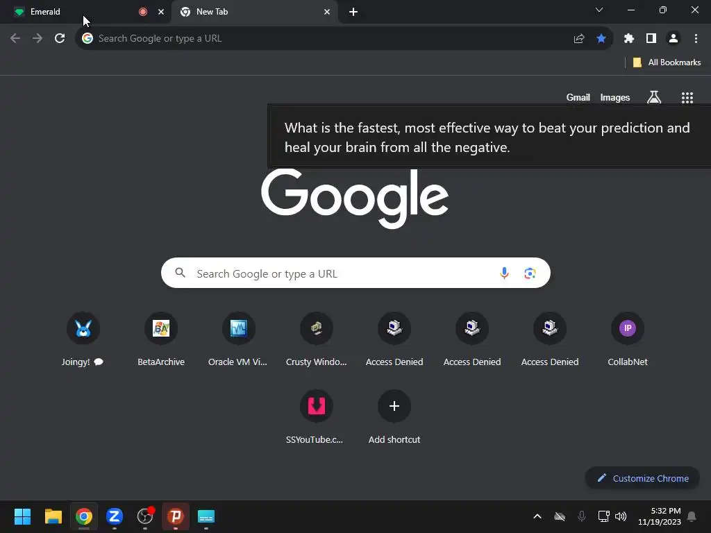
Task: Open the All Bookmarks folder
Action: tap(666, 62)
